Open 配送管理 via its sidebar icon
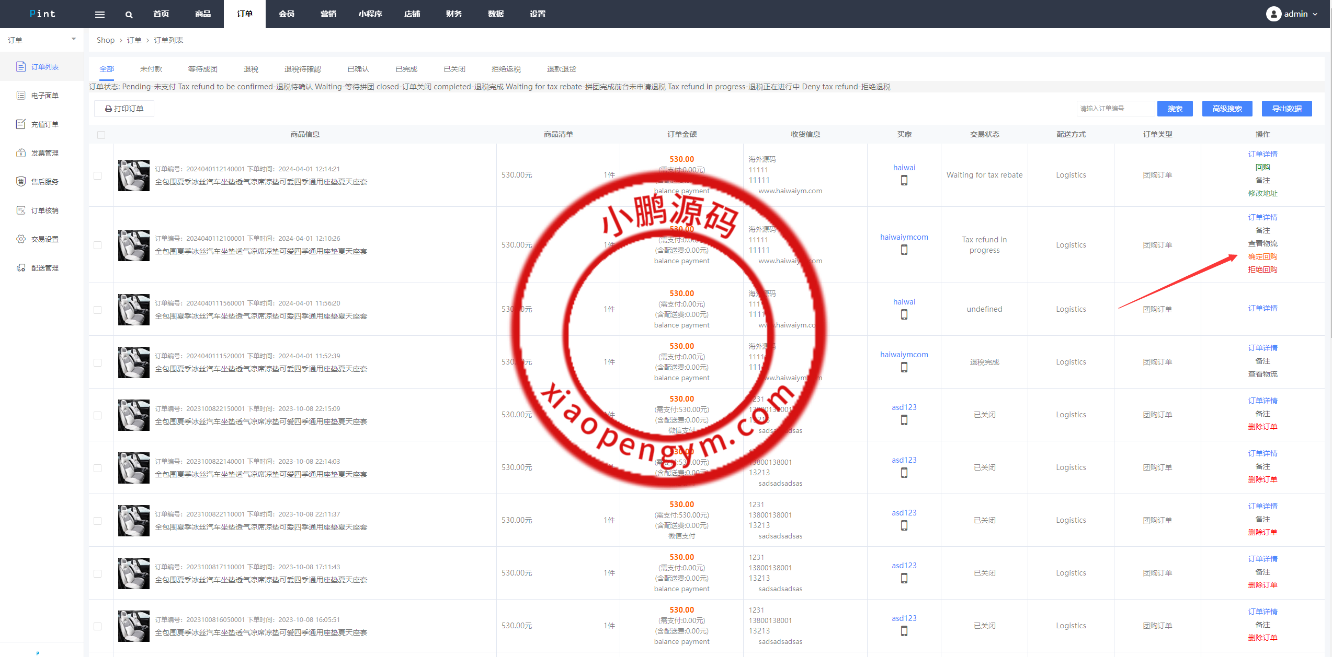 click(21, 267)
